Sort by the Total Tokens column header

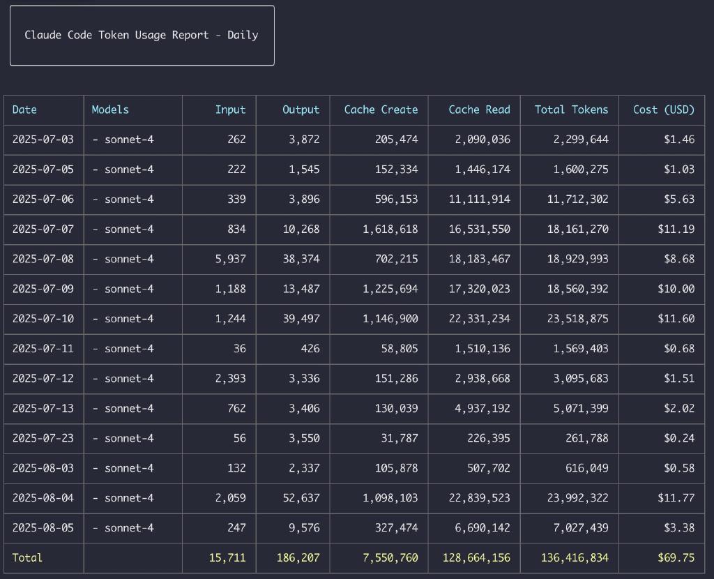pos(570,110)
